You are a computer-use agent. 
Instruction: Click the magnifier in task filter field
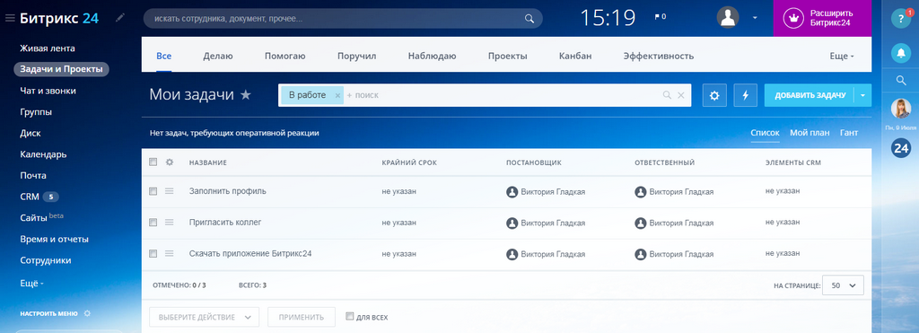click(x=667, y=95)
